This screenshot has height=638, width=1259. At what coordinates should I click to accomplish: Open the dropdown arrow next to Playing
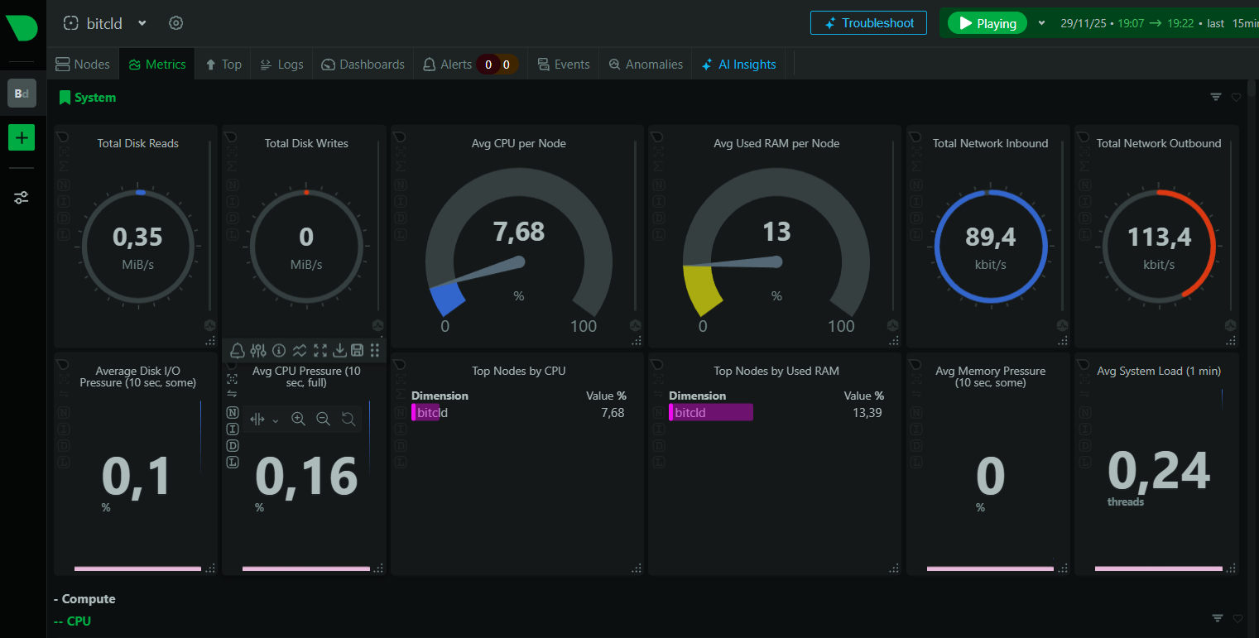[x=1041, y=23]
